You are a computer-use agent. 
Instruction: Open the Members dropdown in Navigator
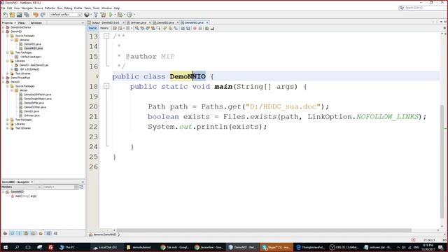pyautogui.click(x=22, y=187)
